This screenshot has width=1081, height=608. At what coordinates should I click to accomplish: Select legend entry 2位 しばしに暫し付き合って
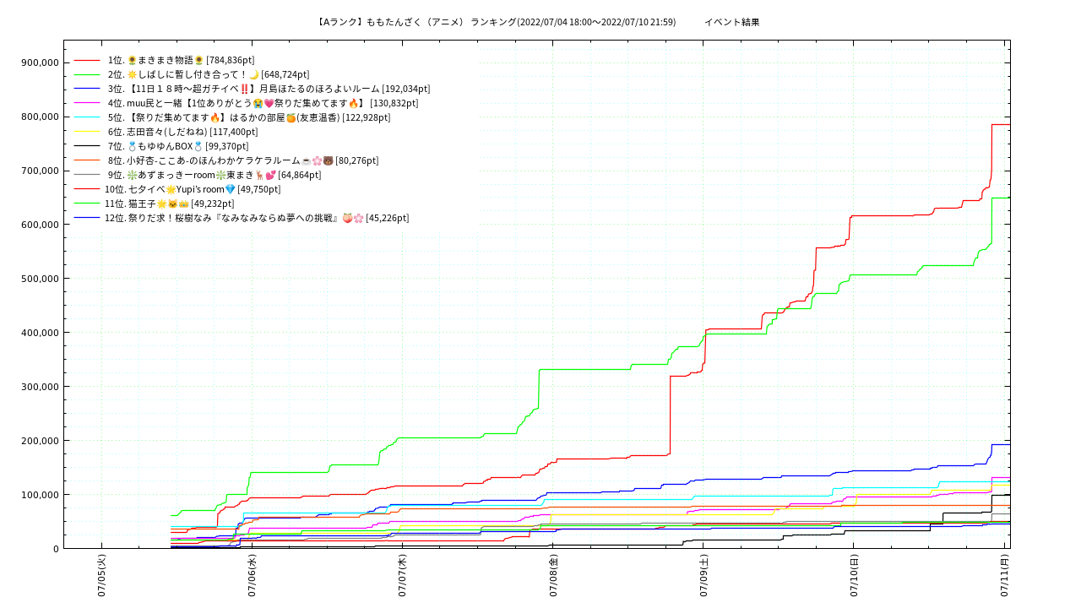tap(209, 74)
